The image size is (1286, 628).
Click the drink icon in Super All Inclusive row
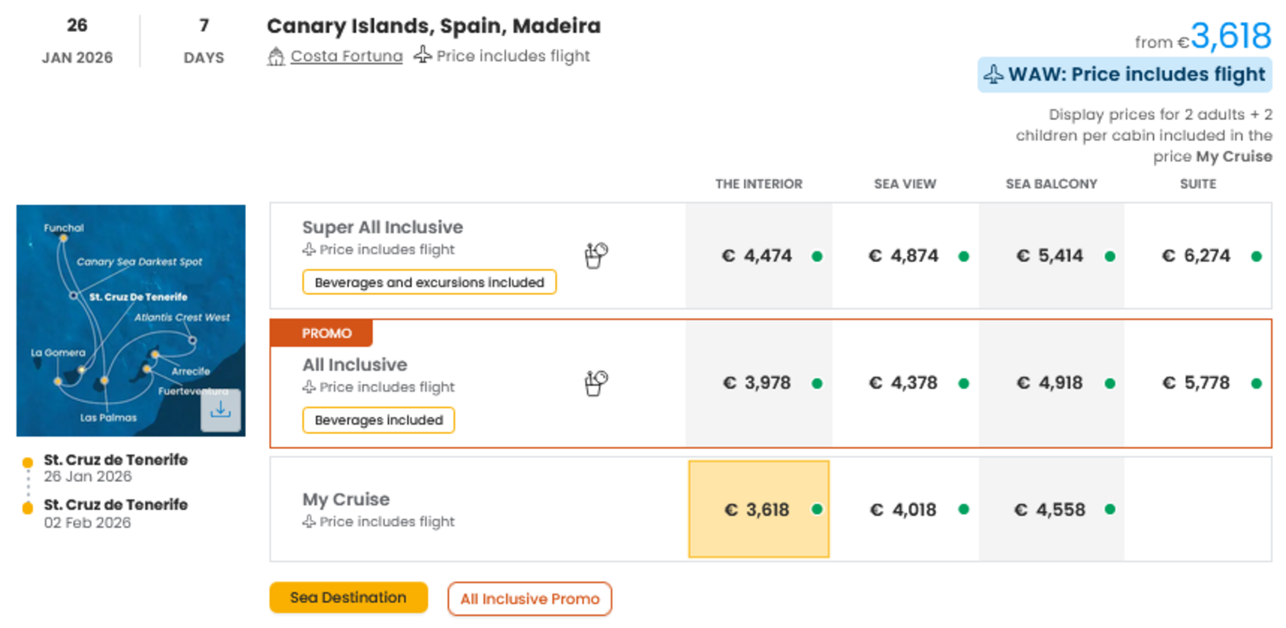point(595,255)
